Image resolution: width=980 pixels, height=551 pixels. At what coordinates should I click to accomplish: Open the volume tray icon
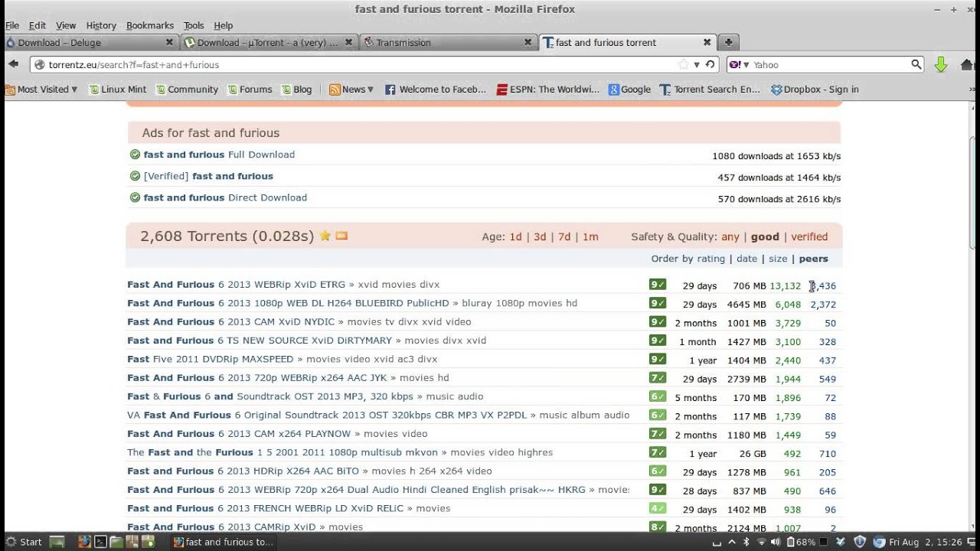(775, 542)
